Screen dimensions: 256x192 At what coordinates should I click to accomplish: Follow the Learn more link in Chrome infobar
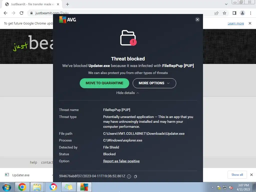(236, 23)
